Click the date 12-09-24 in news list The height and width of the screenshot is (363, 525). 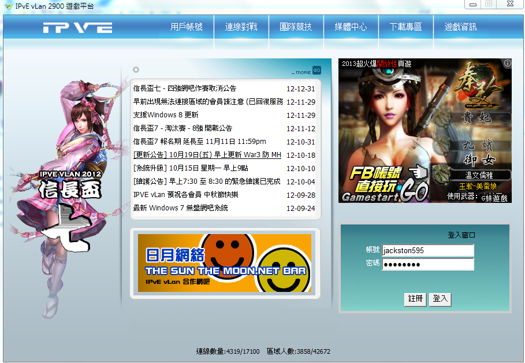click(301, 209)
